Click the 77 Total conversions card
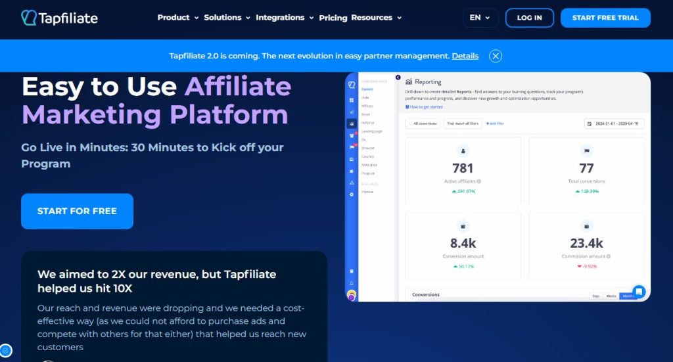The width and height of the screenshot is (673, 362). (586, 171)
